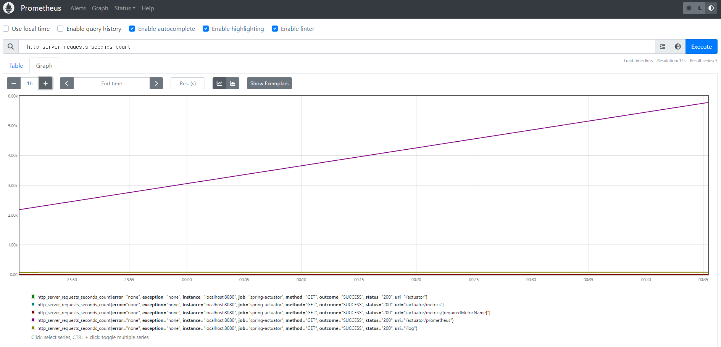Click the Prometheus flame logo

8,8
